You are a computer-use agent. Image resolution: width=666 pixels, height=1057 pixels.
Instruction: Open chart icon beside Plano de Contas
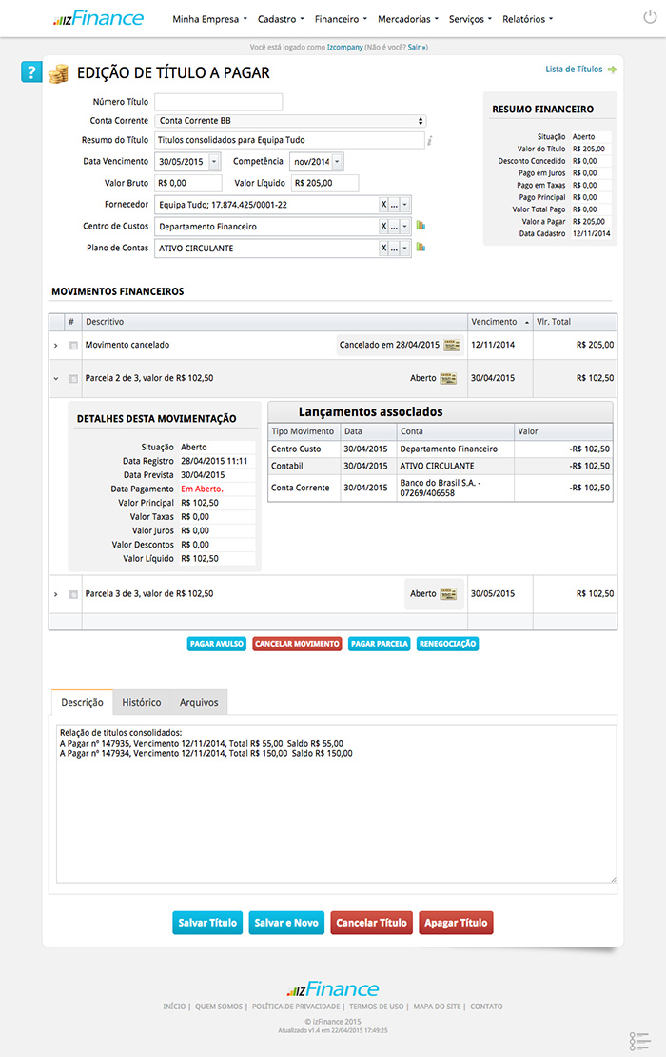(421, 248)
